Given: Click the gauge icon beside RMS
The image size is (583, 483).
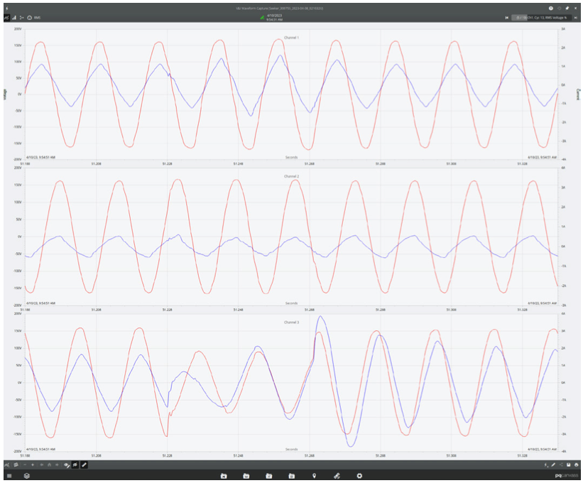Looking at the screenshot, I should pyautogui.click(x=29, y=18).
